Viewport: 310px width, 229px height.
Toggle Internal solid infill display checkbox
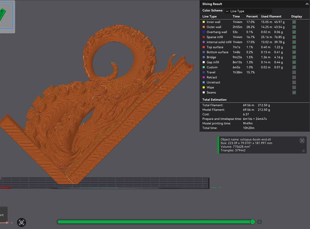(x=294, y=42)
